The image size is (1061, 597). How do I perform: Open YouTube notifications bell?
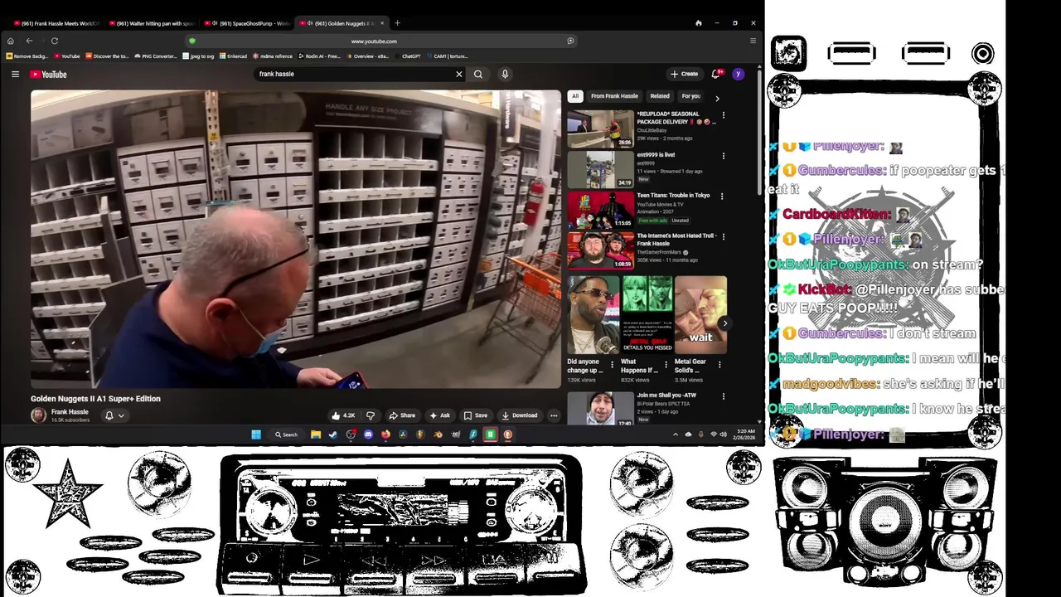coord(716,74)
